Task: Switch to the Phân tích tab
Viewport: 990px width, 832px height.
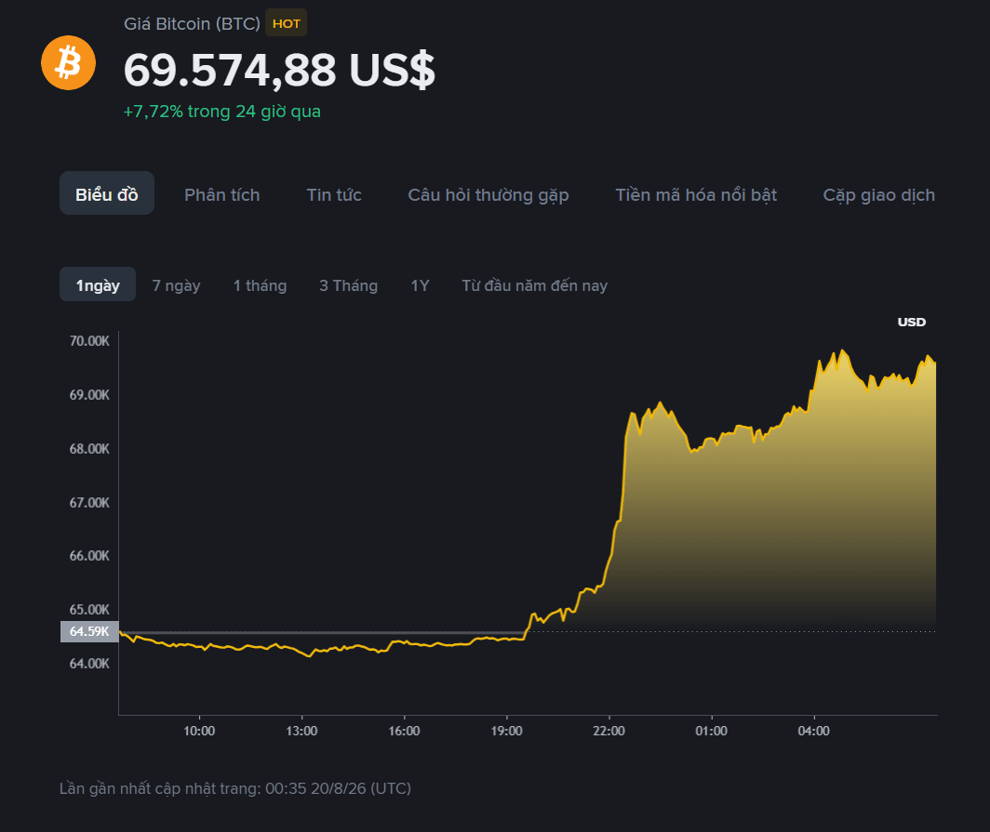Action: (221, 195)
